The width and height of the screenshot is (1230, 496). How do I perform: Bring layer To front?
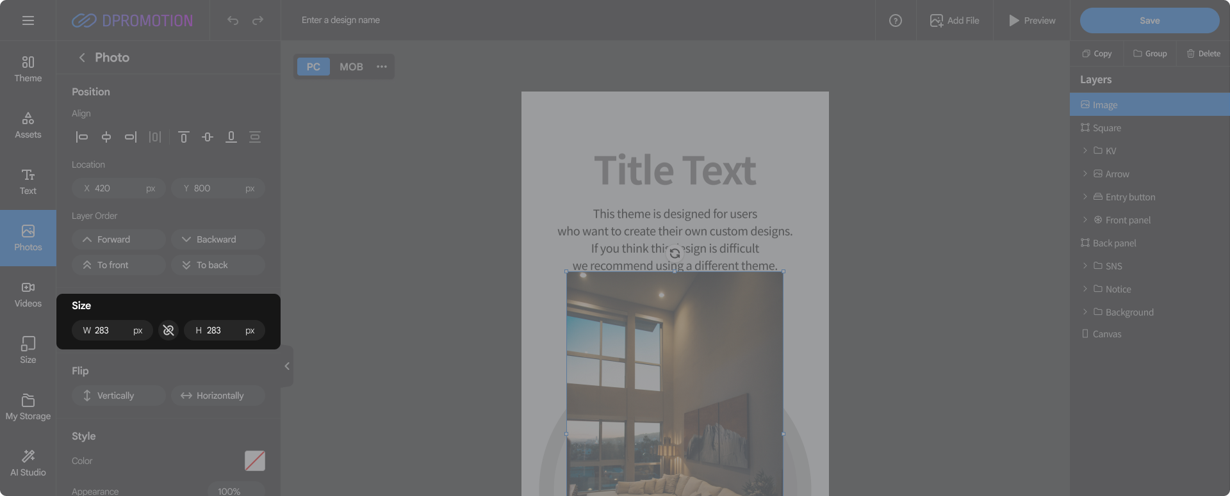119,265
